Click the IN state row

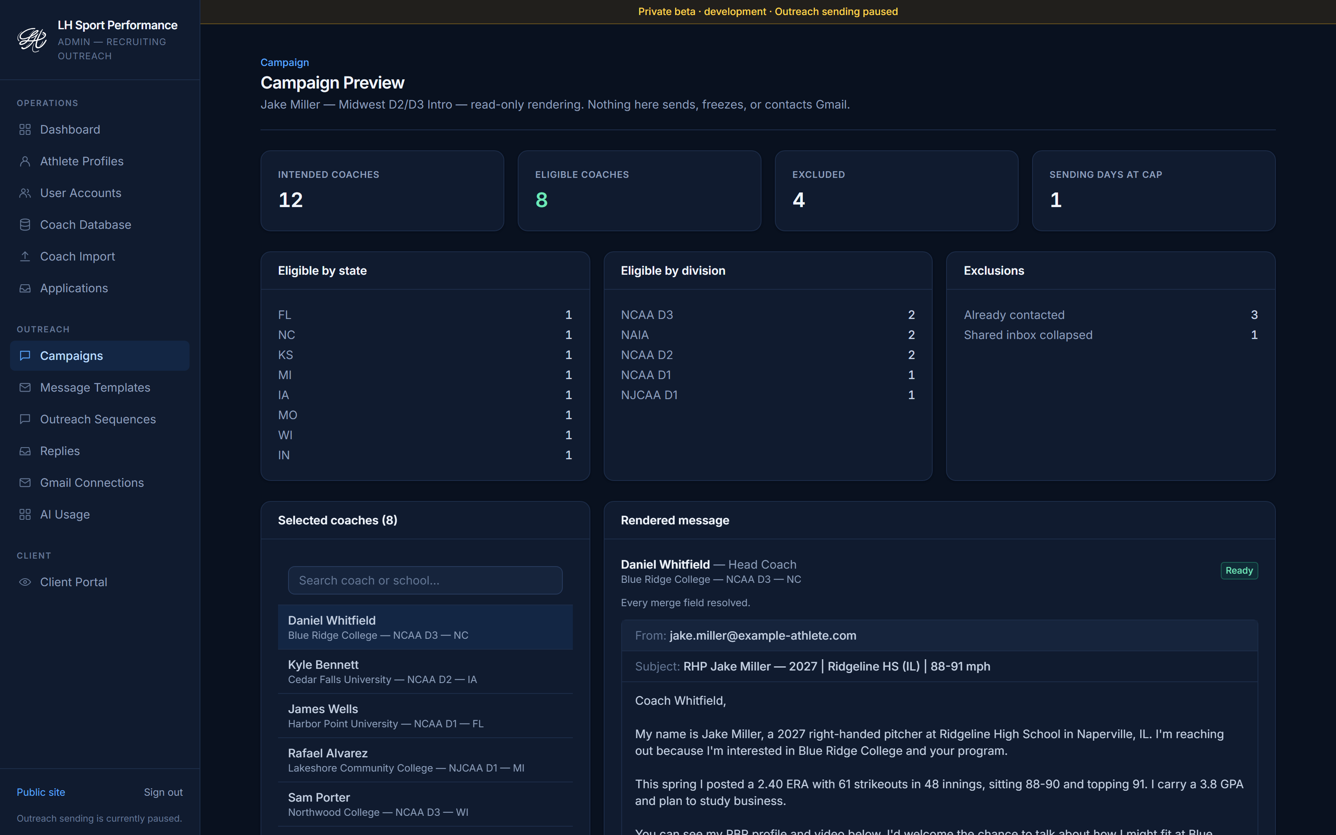pyautogui.click(x=425, y=455)
